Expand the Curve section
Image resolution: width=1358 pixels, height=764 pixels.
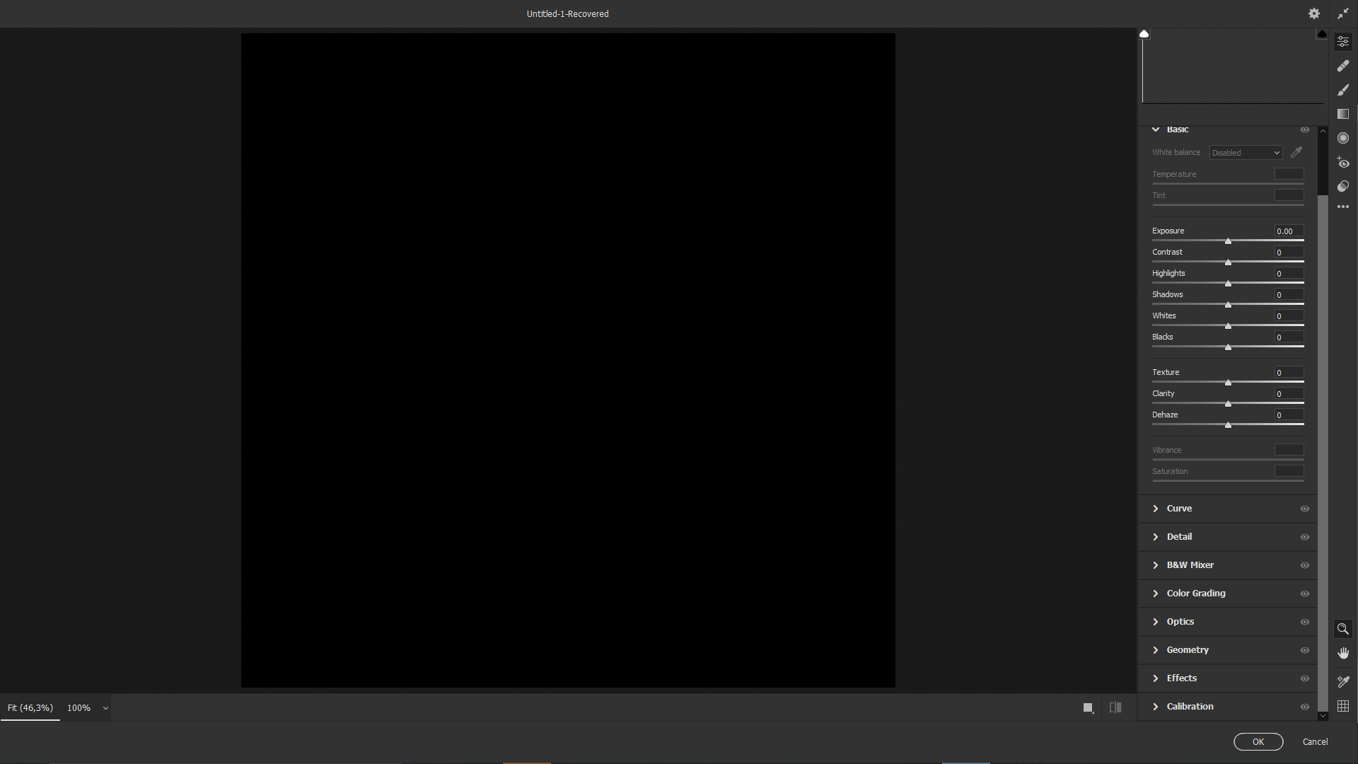pos(1155,508)
